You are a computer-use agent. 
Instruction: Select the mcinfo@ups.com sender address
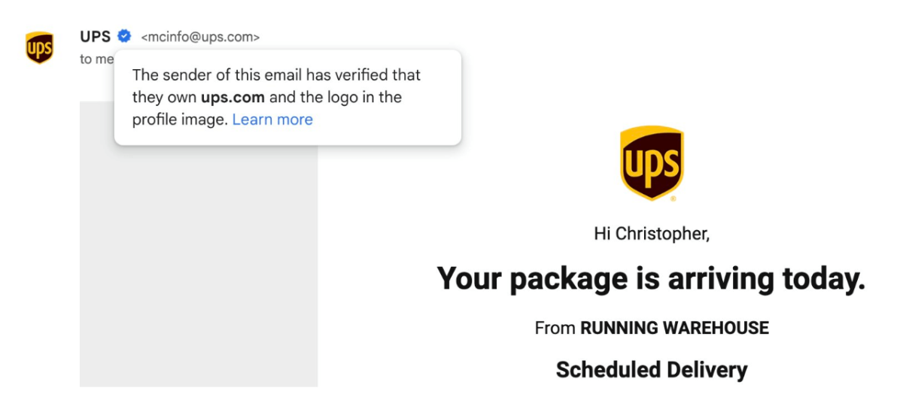tap(200, 36)
